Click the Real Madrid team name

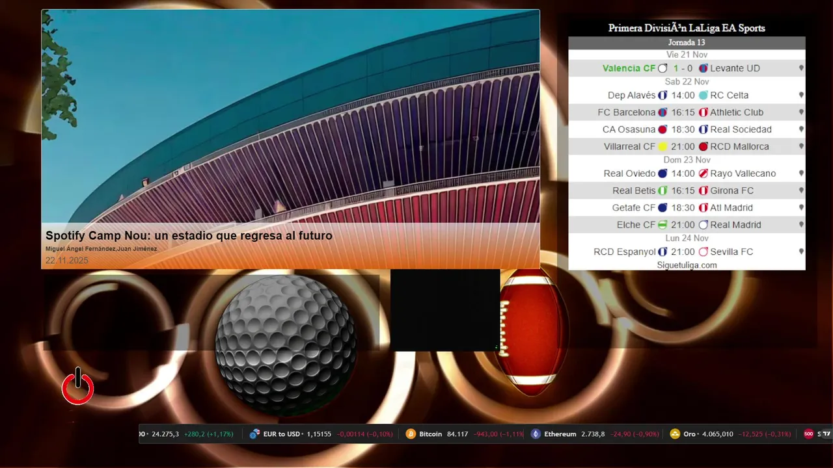click(735, 225)
